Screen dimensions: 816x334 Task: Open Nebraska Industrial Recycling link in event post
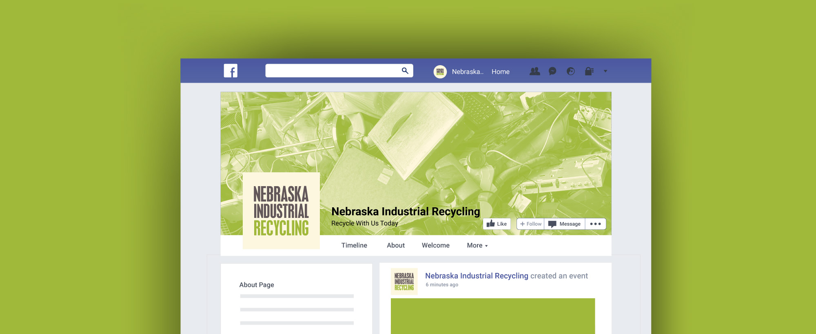tap(477, 276)
